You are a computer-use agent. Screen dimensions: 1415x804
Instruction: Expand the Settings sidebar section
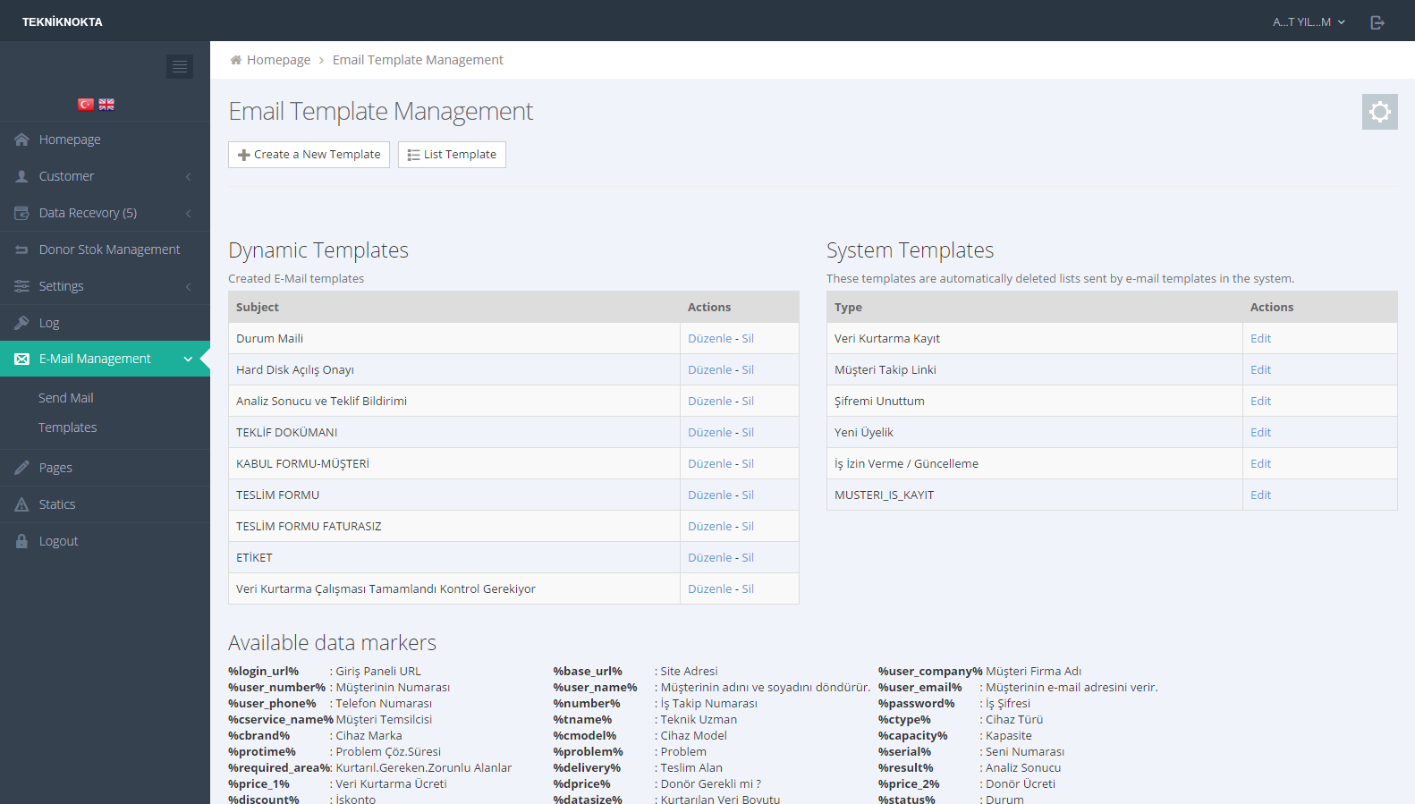click(x=61, y=286)
